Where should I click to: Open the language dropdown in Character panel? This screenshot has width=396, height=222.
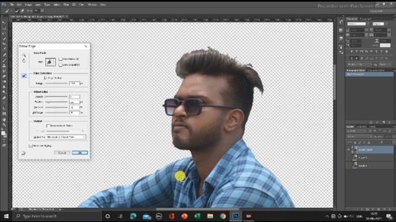359,65
